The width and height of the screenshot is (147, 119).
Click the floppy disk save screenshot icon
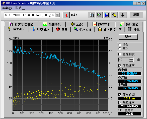(x=107, y=15)
